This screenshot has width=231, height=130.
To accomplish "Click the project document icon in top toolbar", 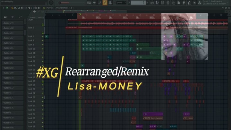I will (179, 3).
